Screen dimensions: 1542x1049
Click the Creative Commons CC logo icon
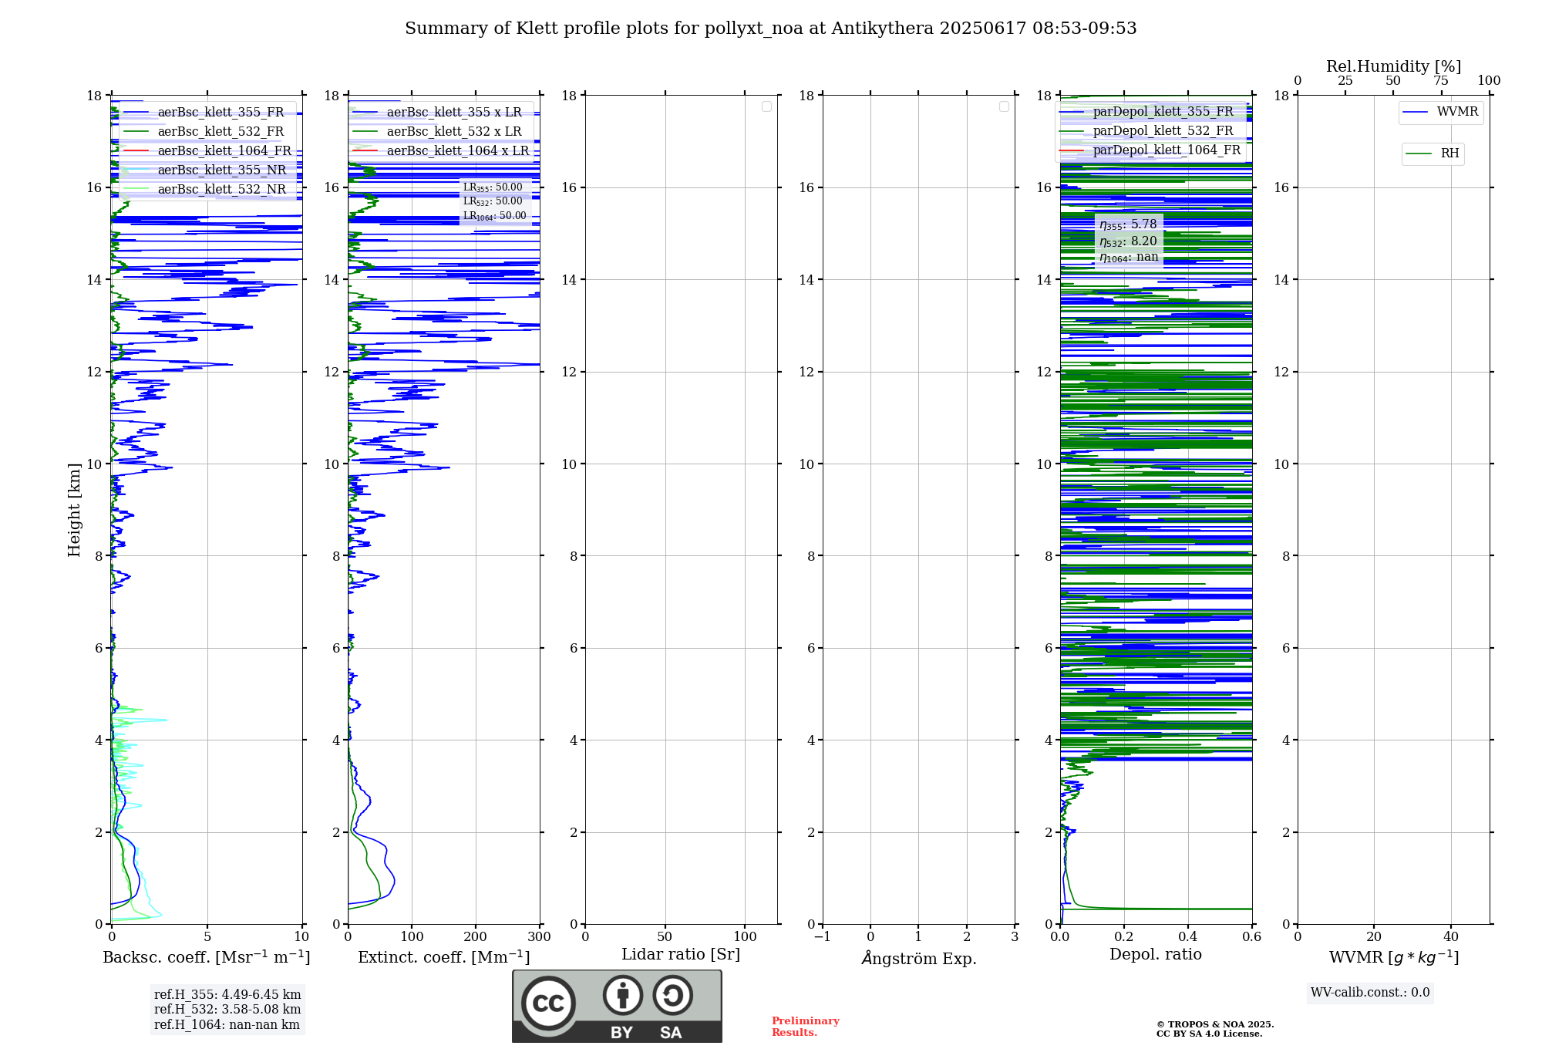548,1003
